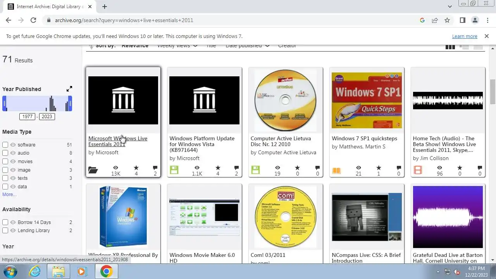
Task: Click the views eye icon on Windows Live Essentials 2011 card
Action: (x=116, y=168)
